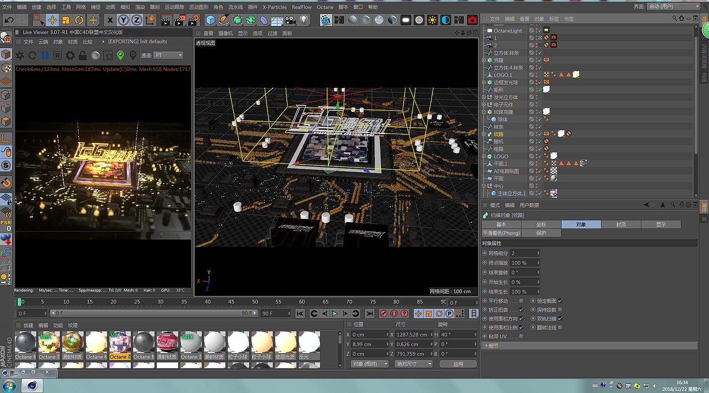Click timeline frame 45 marker

coord(231,302)
